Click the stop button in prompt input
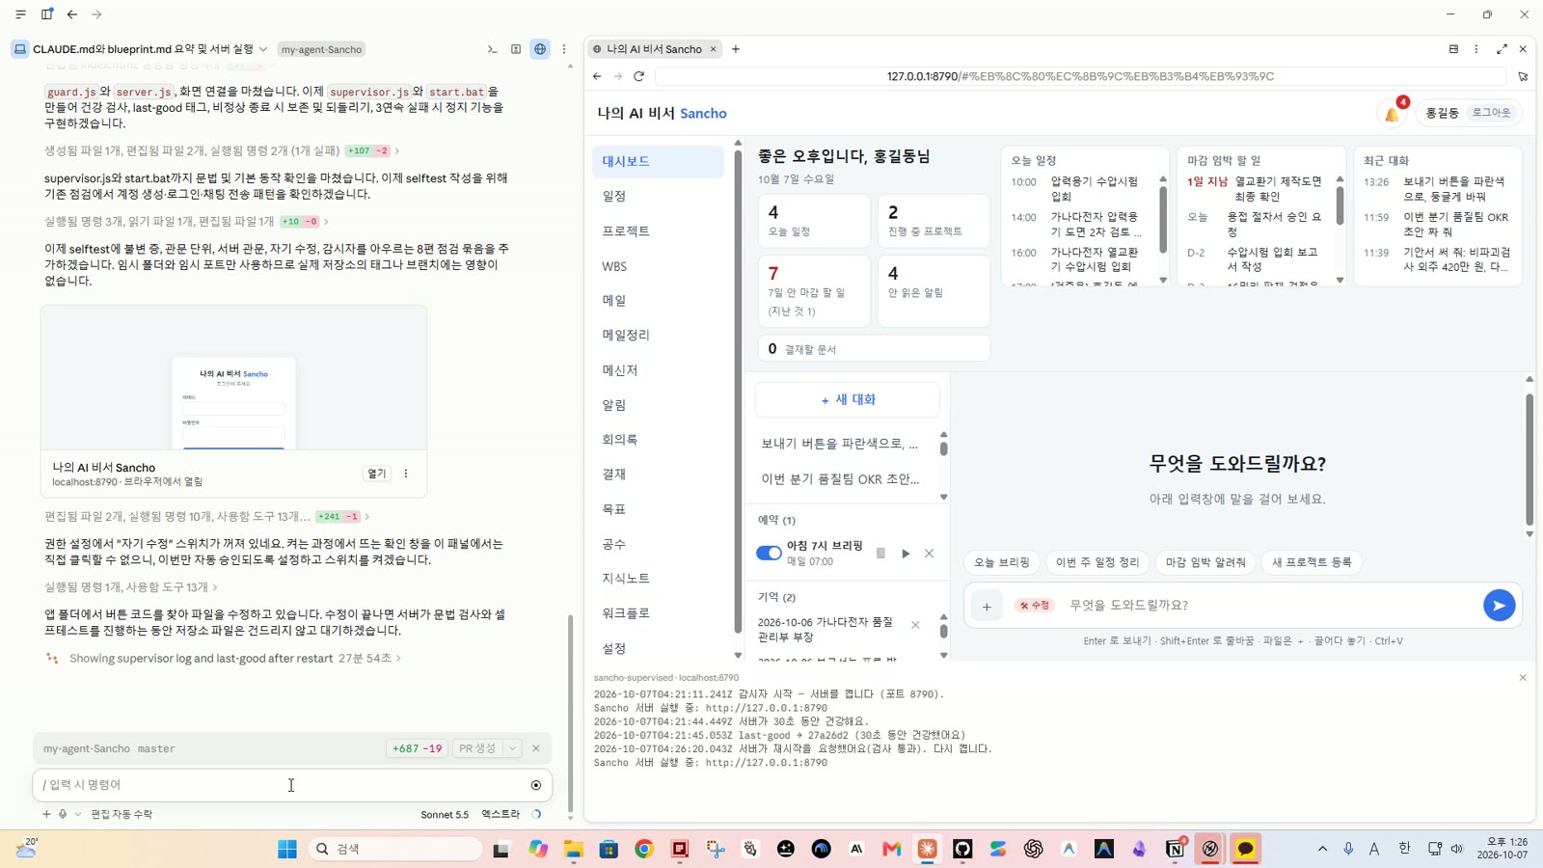 (536, 785)
